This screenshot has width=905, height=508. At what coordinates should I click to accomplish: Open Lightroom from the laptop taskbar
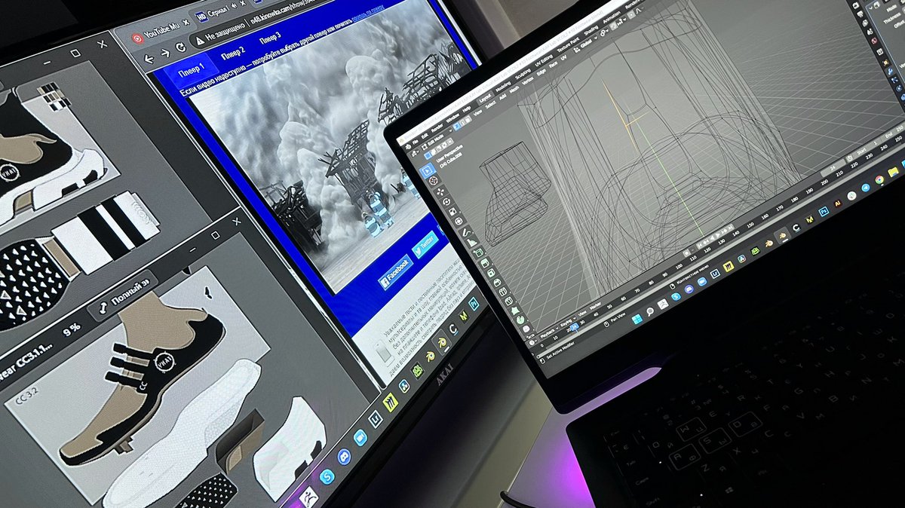(x=715, y=273)
